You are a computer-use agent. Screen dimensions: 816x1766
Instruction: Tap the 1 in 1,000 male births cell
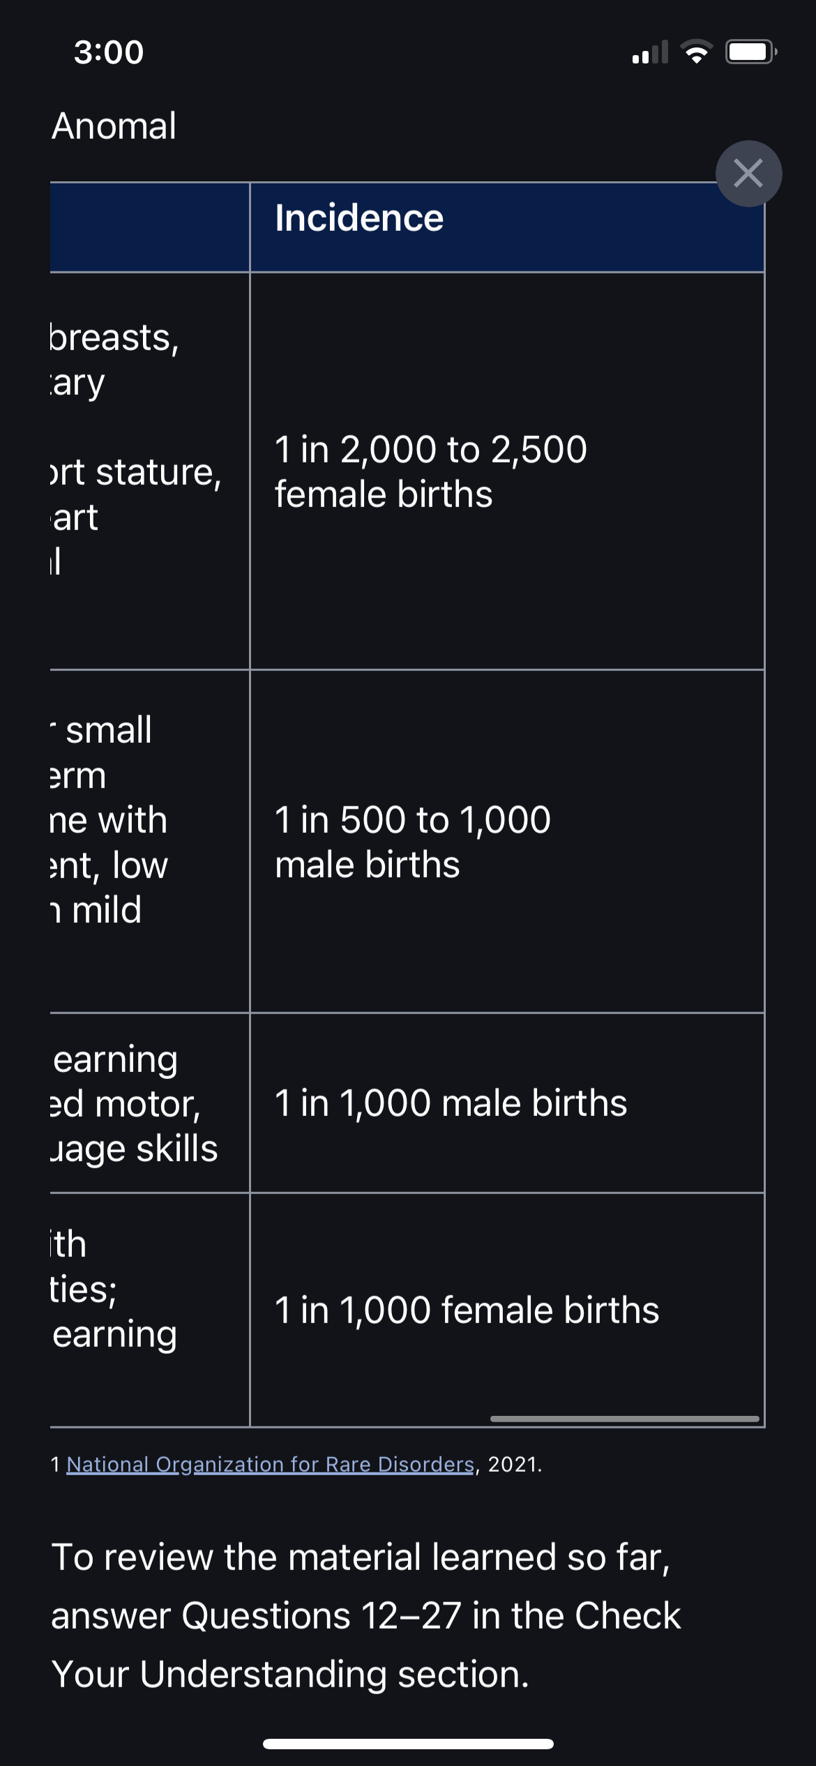507,1103
